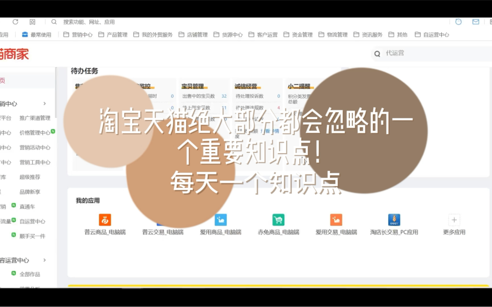This screenshot has height=307, width=492.
Task: Click the 出售中的宝贝数 count 32
Action: pyautogui.click(x=224, y=96)
